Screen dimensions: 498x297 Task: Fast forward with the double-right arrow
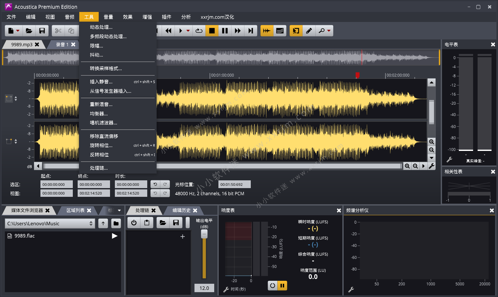click(238, 31)
